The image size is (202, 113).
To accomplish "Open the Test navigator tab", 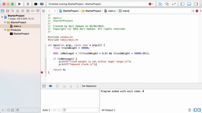I will pos(23,11).
